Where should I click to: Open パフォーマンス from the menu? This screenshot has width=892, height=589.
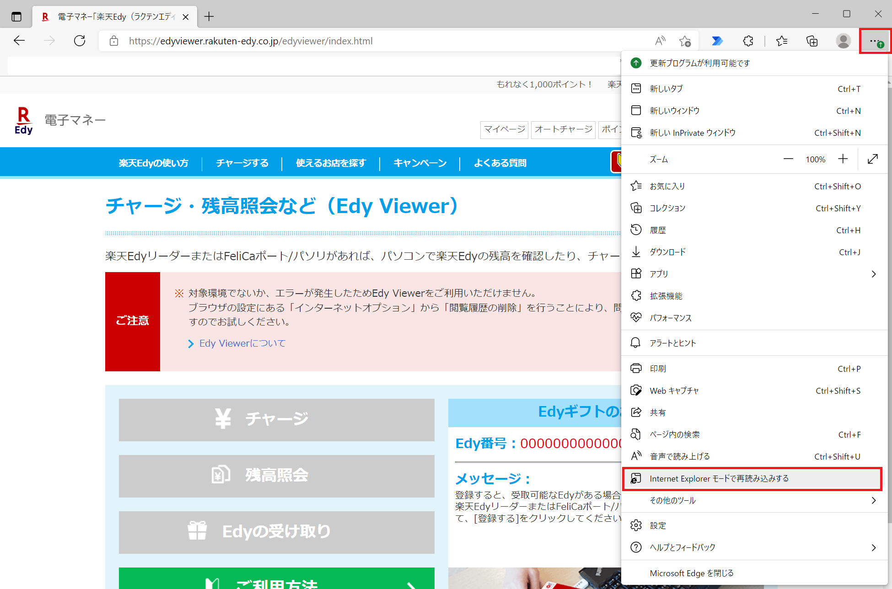(x=754, y=318)
